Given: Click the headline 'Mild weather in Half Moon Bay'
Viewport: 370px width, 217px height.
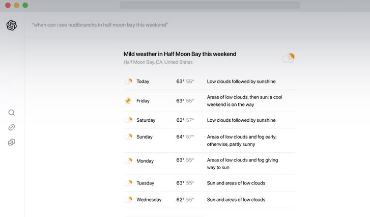Looking at the screenshot, I should click(x=180, y=54).
